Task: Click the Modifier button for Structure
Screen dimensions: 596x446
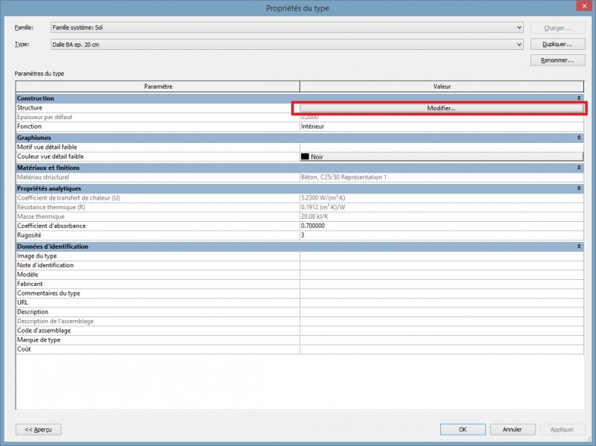Action: pyautogui.click(x=440, y=108)
